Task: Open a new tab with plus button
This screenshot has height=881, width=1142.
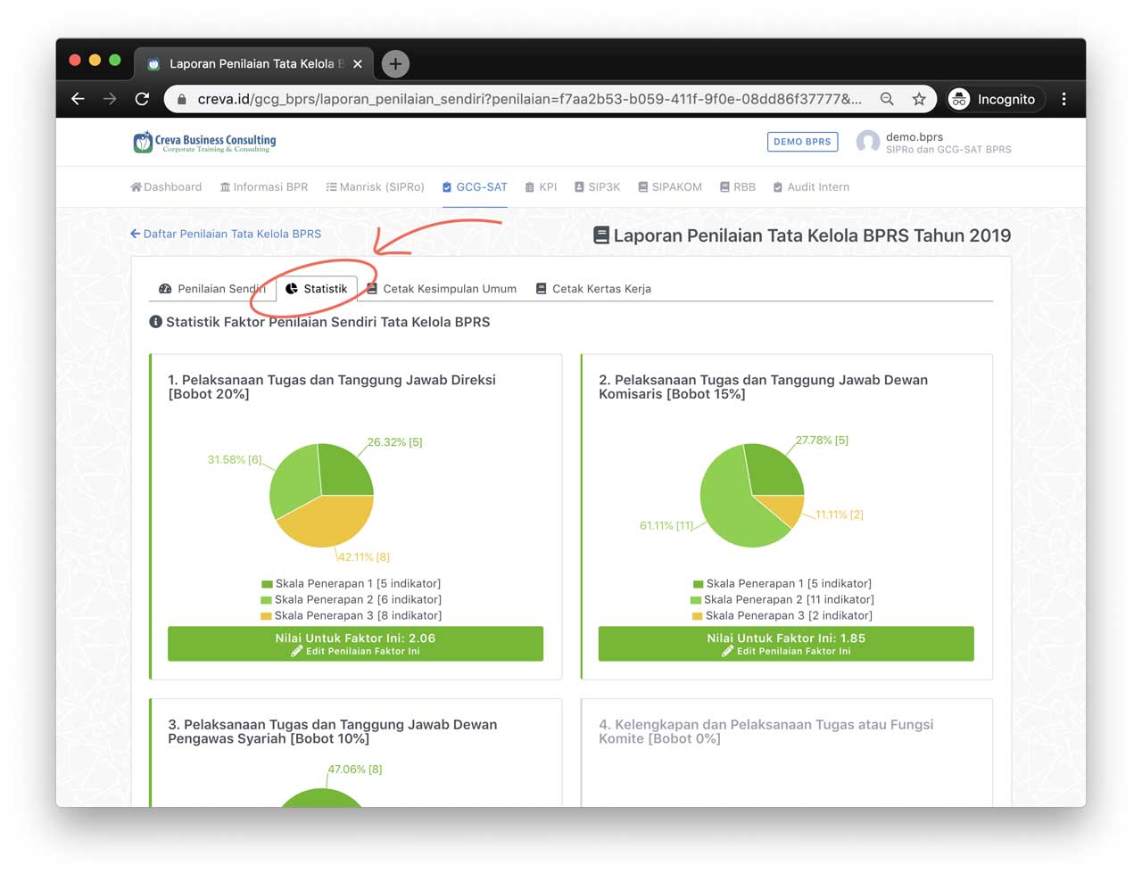Action: pyautogui.click(x=395, y=63)
